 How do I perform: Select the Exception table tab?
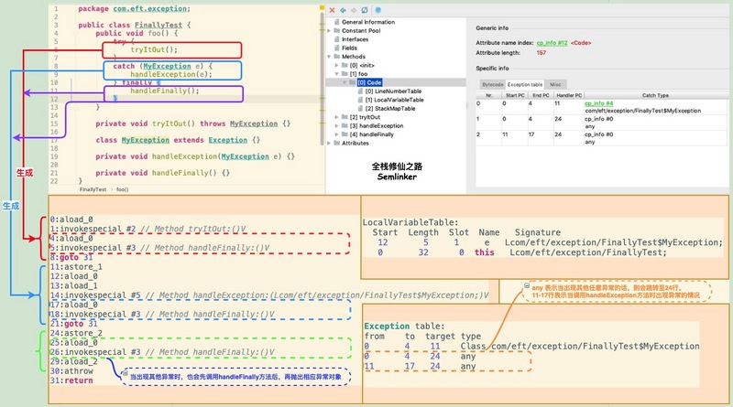coord(524,84)
